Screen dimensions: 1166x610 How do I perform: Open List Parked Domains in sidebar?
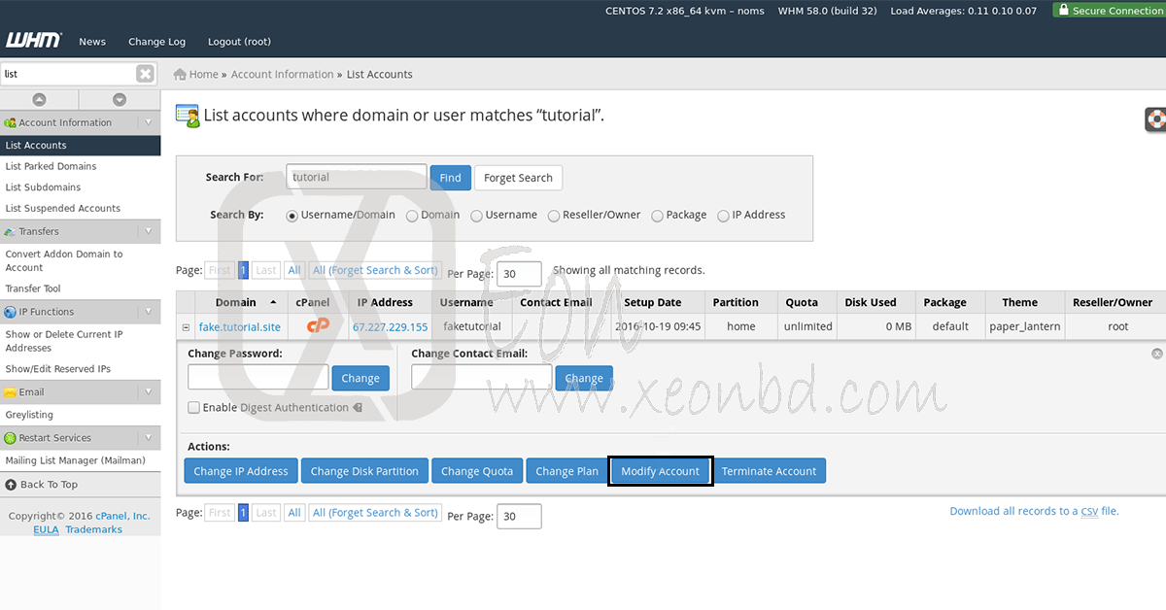pos(51,166)
